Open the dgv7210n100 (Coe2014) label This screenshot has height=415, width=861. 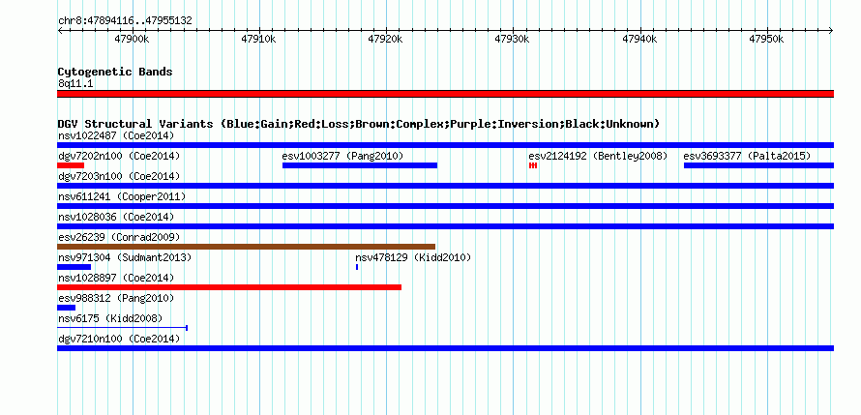tap(119, 339)
